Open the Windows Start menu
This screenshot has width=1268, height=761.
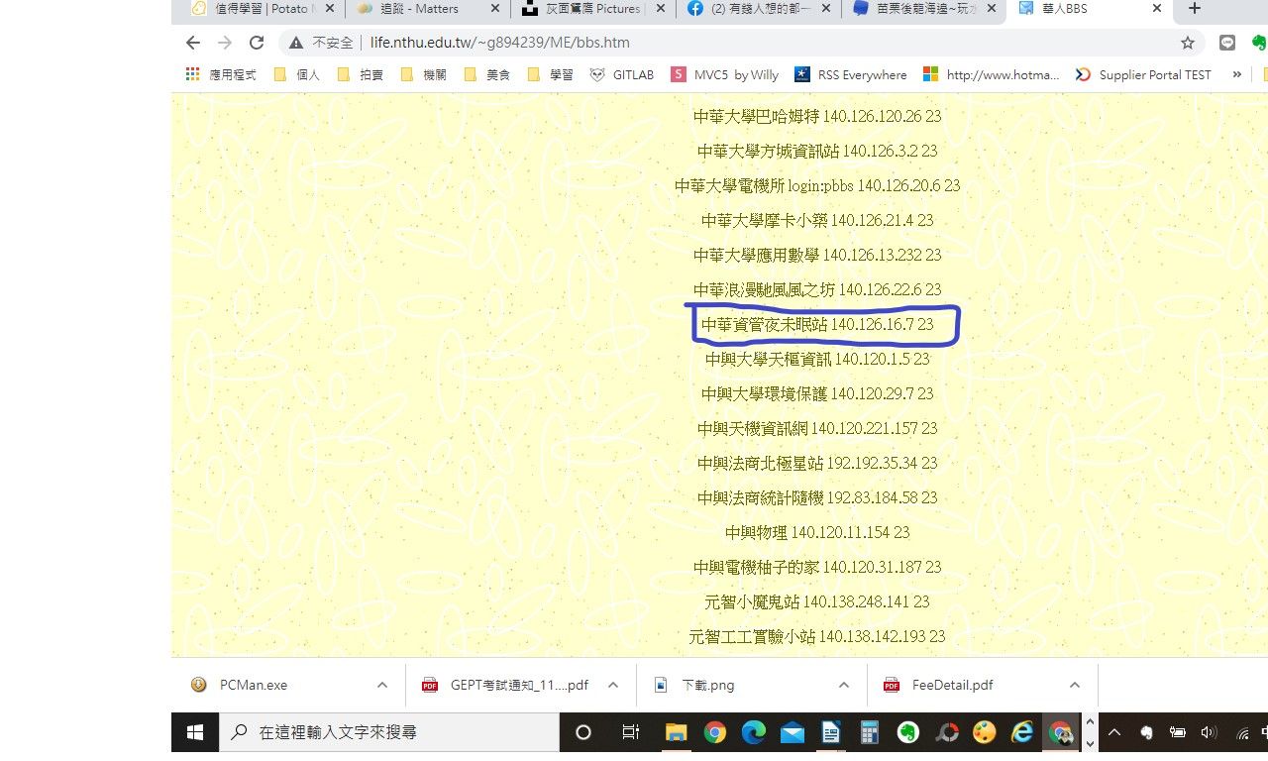click(x=195, y=732)
